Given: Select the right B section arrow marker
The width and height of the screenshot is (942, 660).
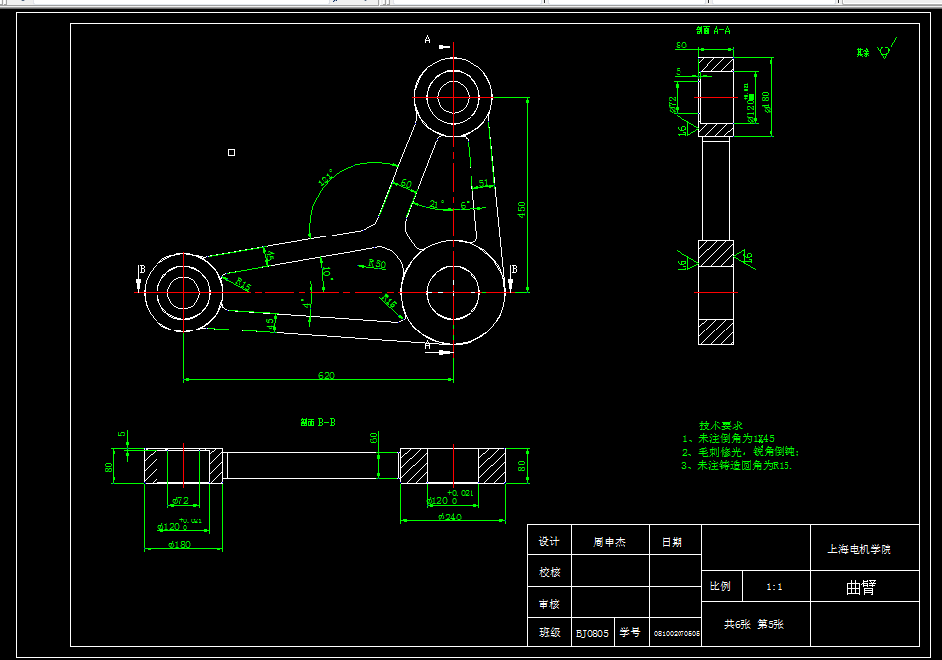Looking at the screenshot, I should coord(512,278).
